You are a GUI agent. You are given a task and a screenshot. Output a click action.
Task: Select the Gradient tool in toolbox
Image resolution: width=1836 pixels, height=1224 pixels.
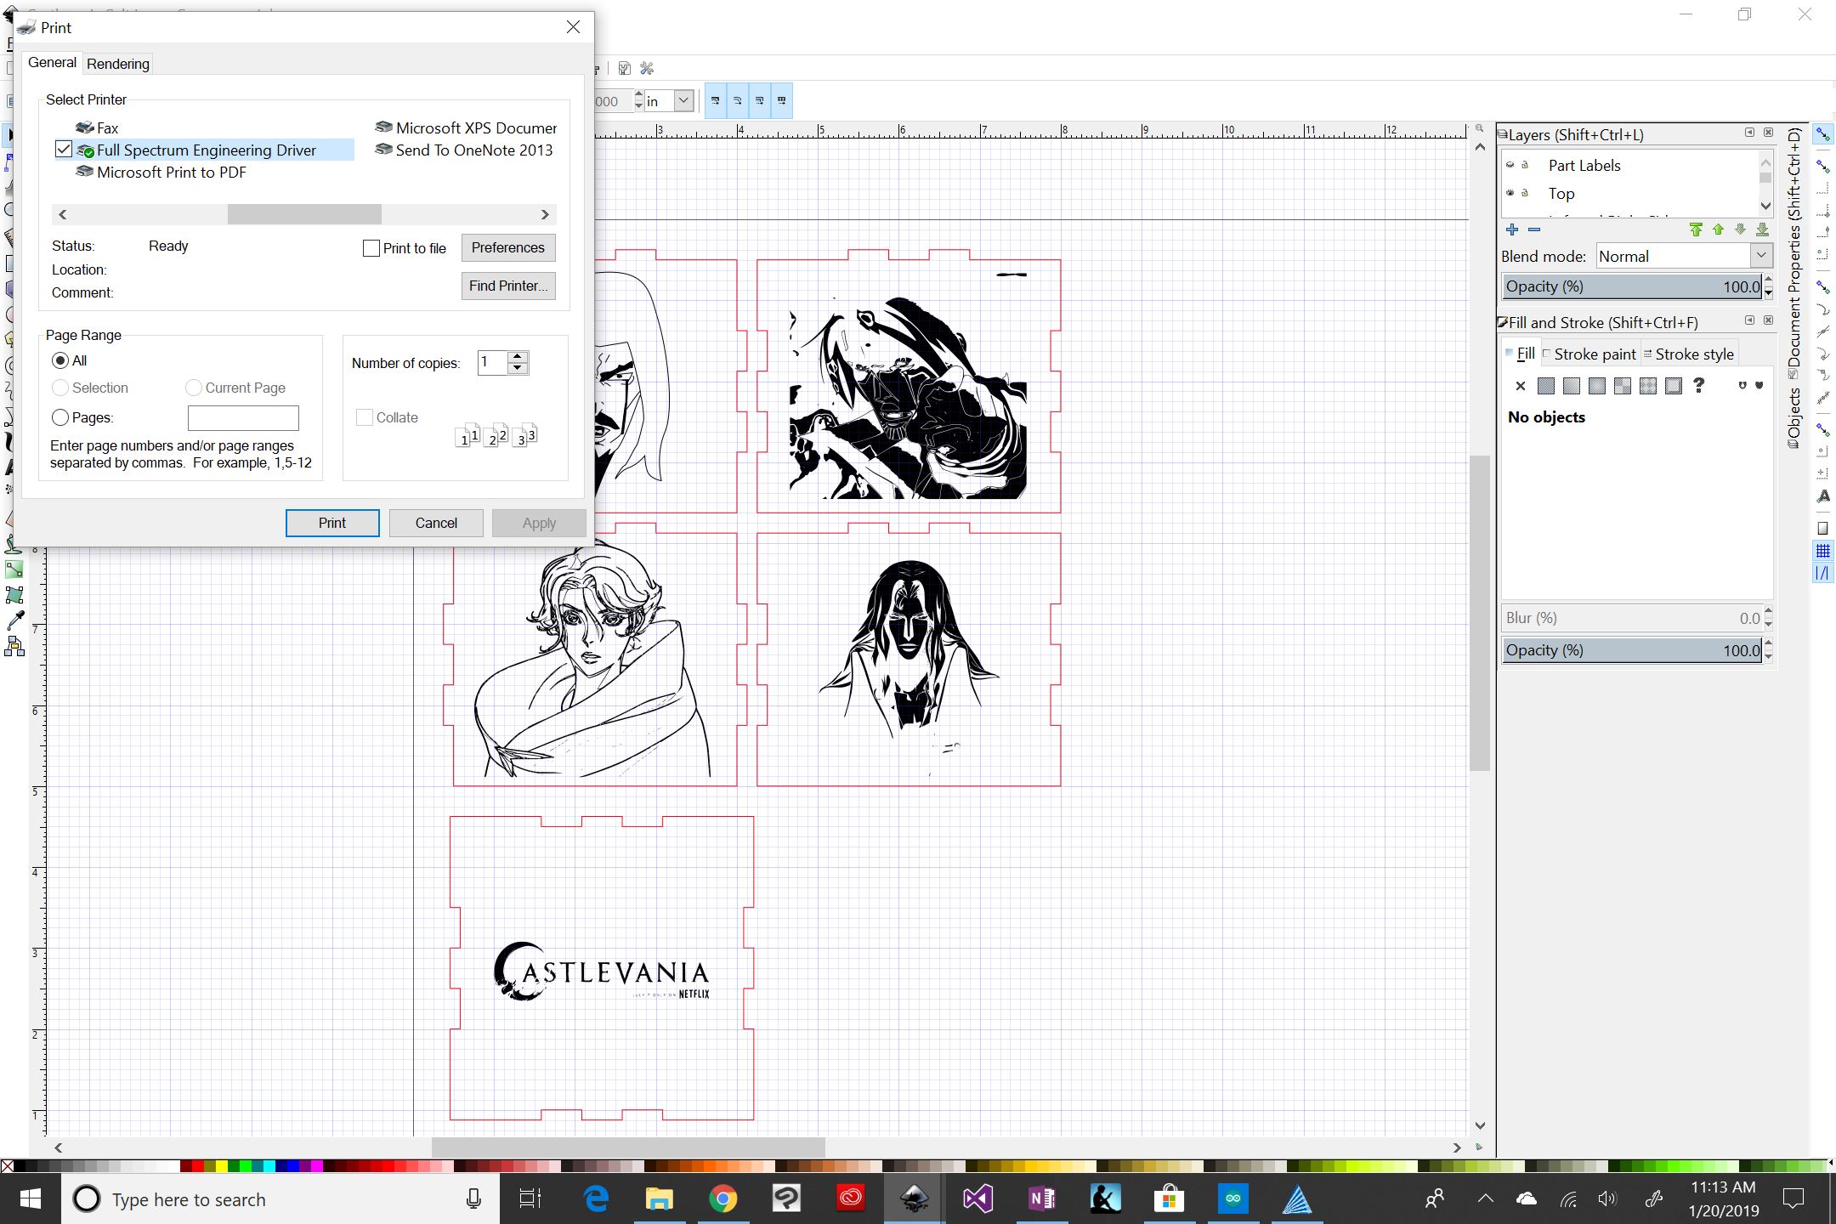[x=14, y=569]
